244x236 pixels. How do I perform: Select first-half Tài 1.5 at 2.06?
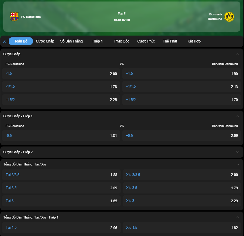point(61,228)
